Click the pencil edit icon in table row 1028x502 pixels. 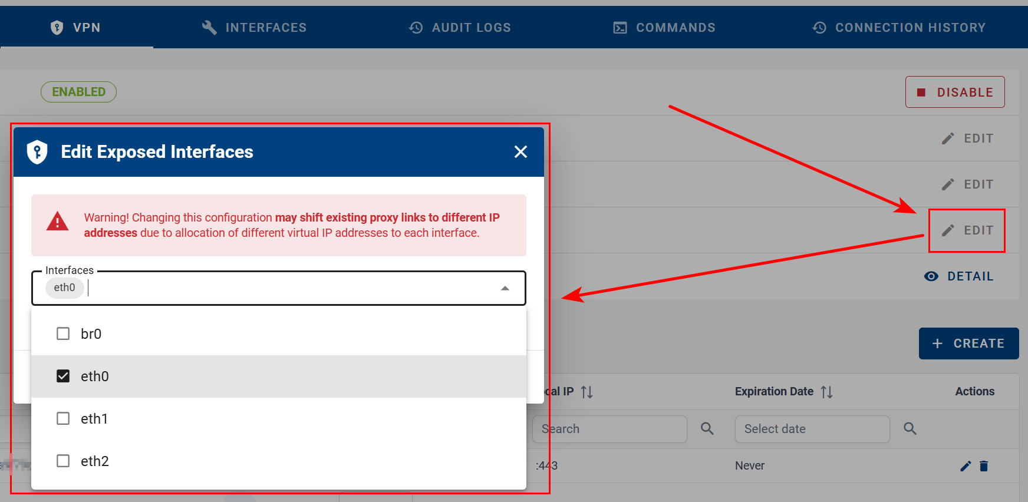(x=966, y=466)
